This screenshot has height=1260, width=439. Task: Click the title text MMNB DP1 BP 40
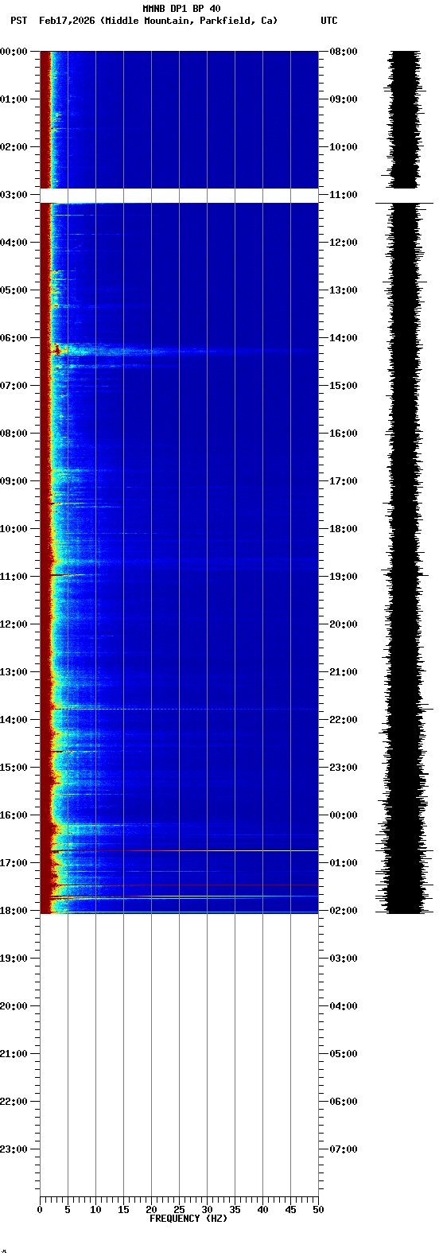pos(181,9)
